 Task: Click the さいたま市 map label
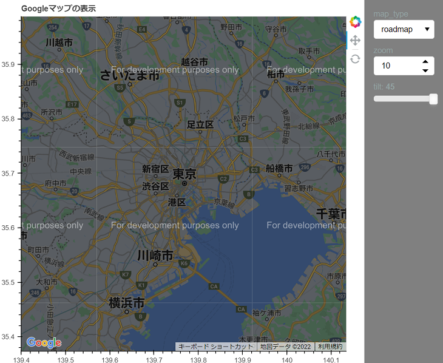click(130, 75)
